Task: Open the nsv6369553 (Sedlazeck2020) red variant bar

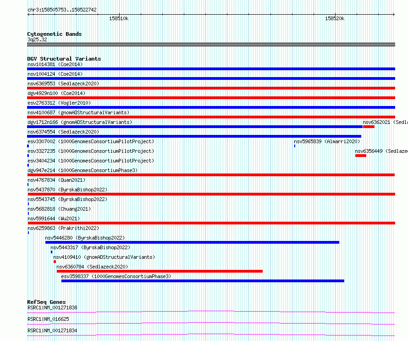Action: (x=211, y=88)
